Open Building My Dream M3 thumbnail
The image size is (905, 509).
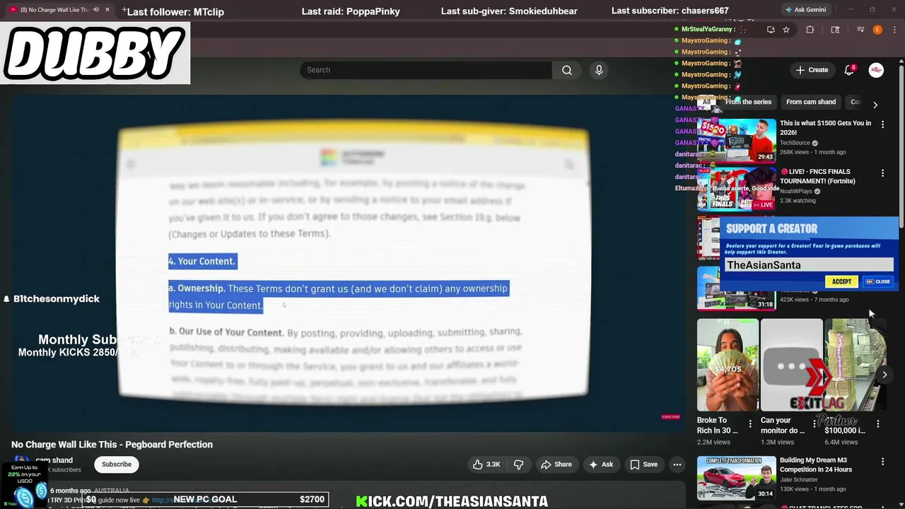(x=736, y=477)
